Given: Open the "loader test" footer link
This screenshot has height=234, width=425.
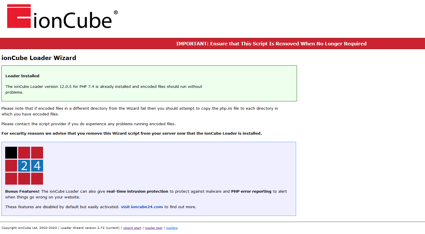Looking at the screenshot, I should tap(154, 228).
